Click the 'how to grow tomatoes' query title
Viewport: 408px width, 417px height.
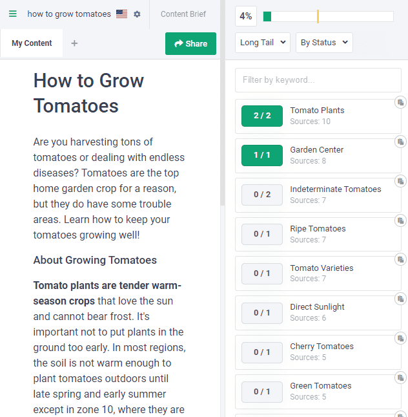tap(69, 14)
